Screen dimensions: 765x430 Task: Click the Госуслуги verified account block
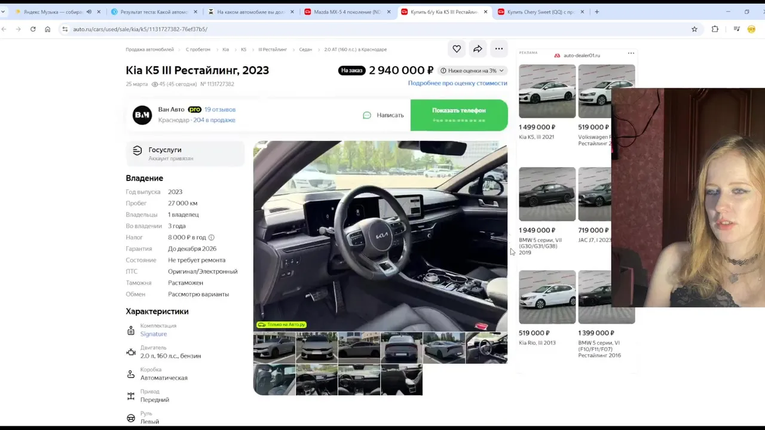point(185,153)
